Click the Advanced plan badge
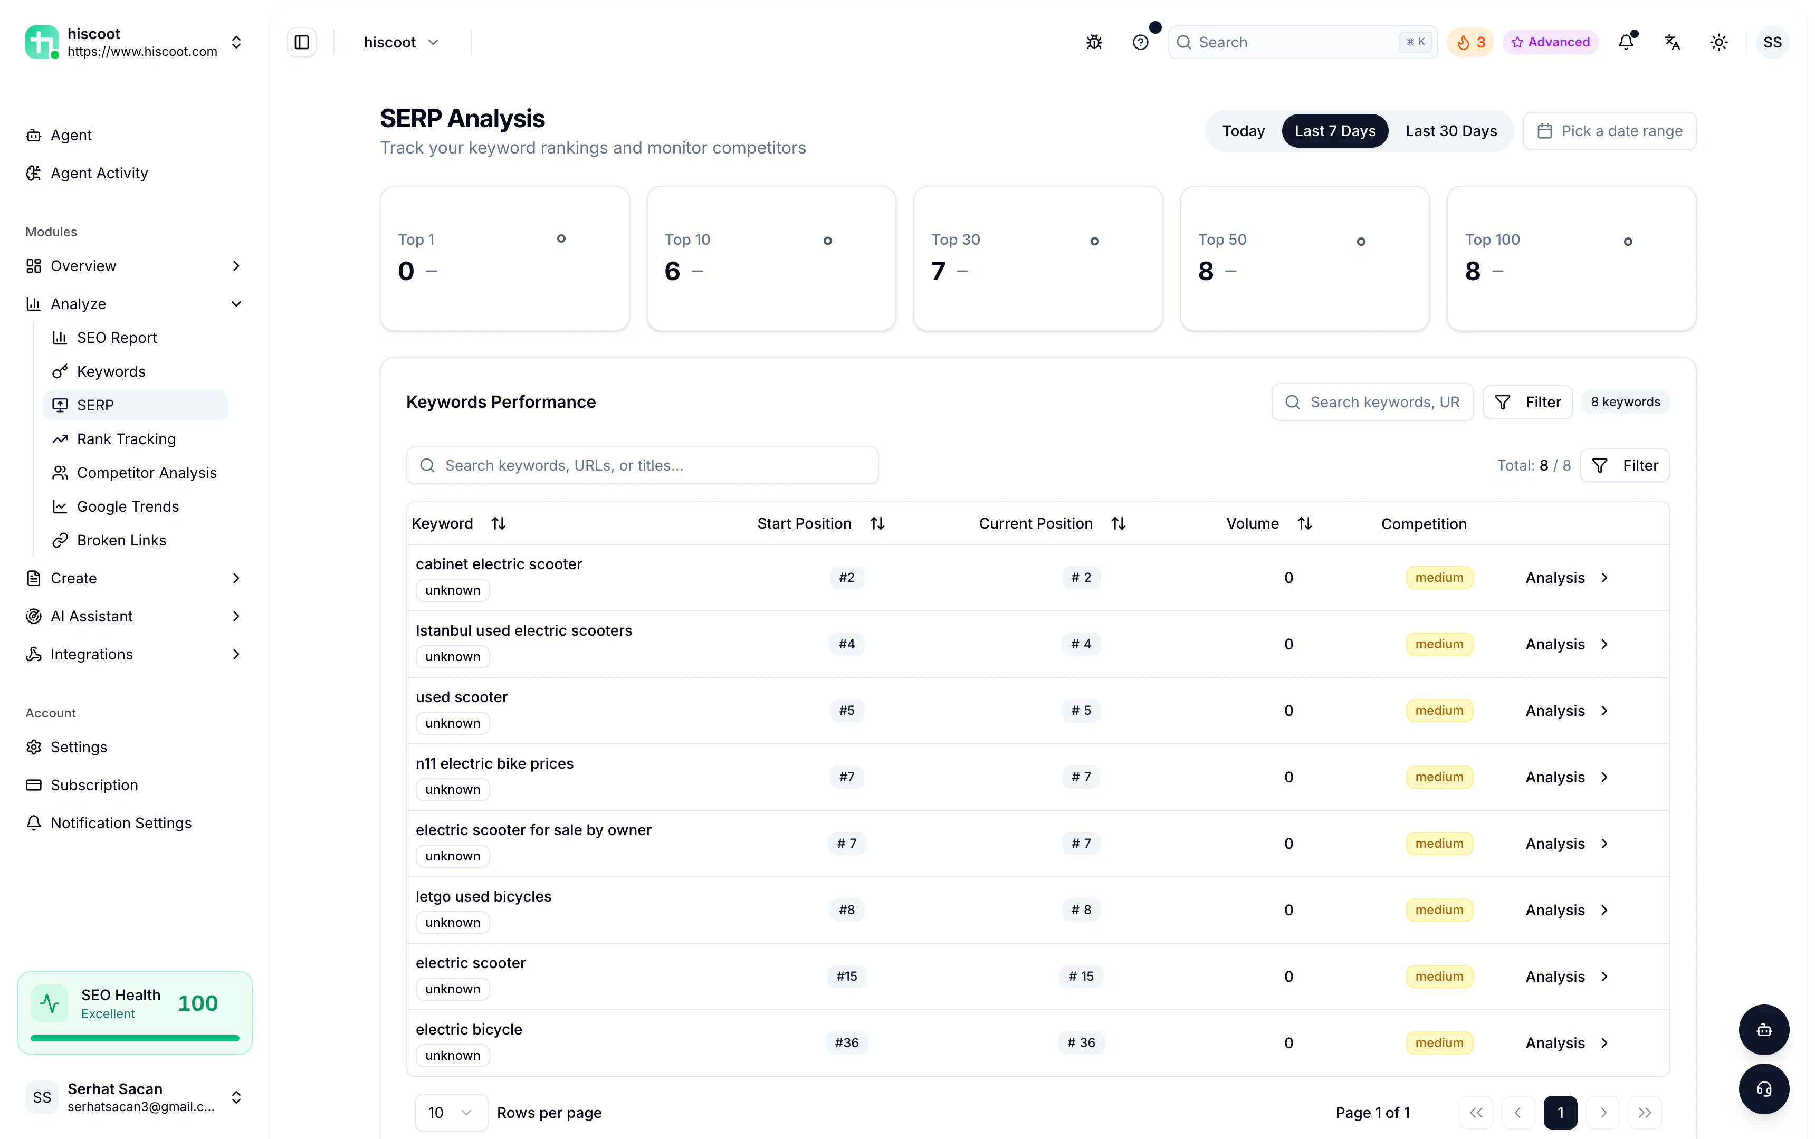1815x1139 pixels. click(1550, 42)
